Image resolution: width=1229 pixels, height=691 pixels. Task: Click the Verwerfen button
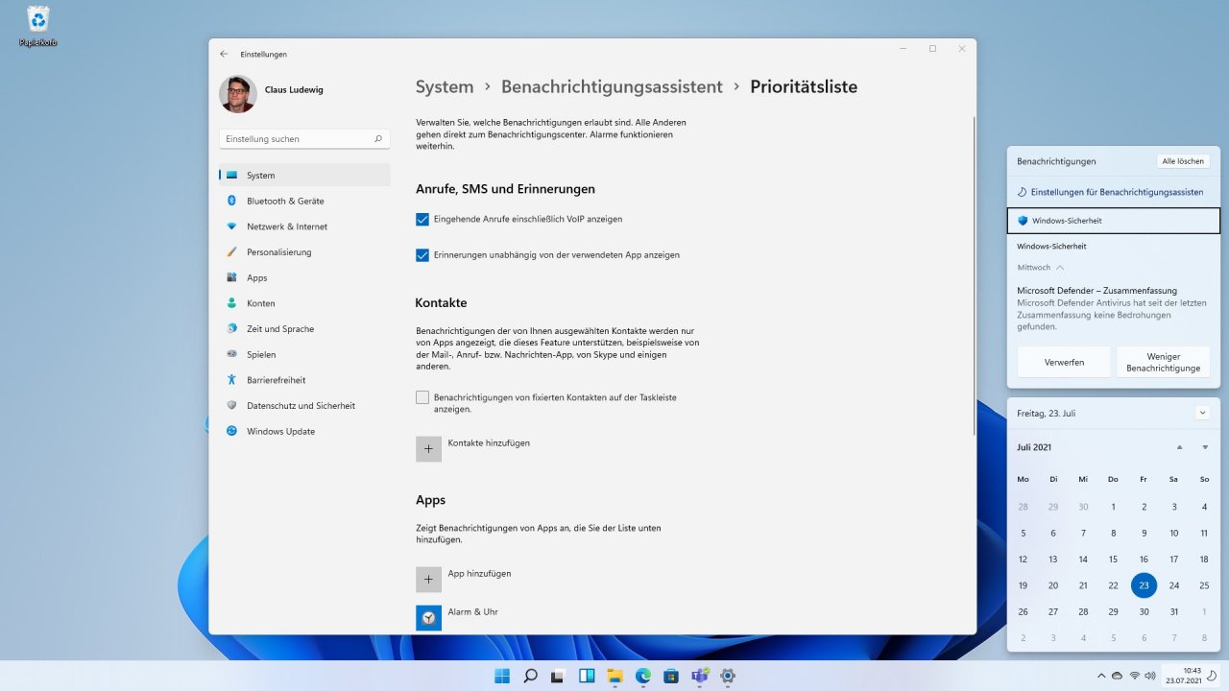click(1064, 362)
